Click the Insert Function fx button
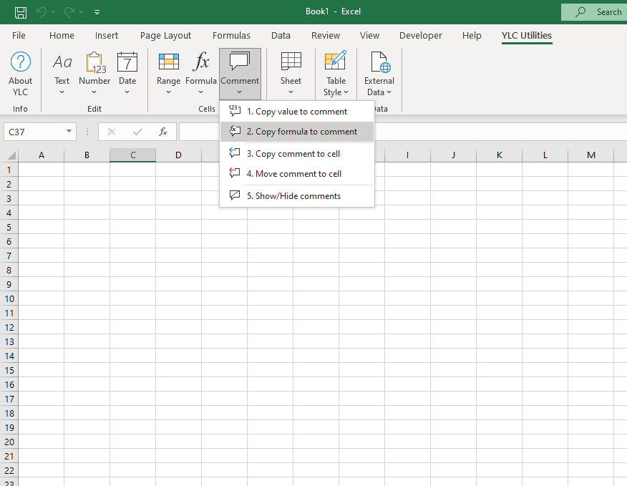The height and width of the screenshot is (486, 627). point(163,132)
